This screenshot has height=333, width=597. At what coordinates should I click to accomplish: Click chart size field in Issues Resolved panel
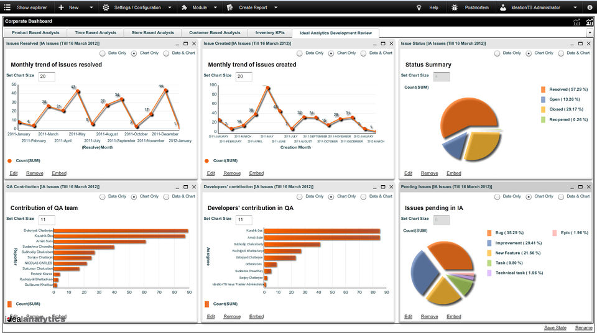[47, 76]
